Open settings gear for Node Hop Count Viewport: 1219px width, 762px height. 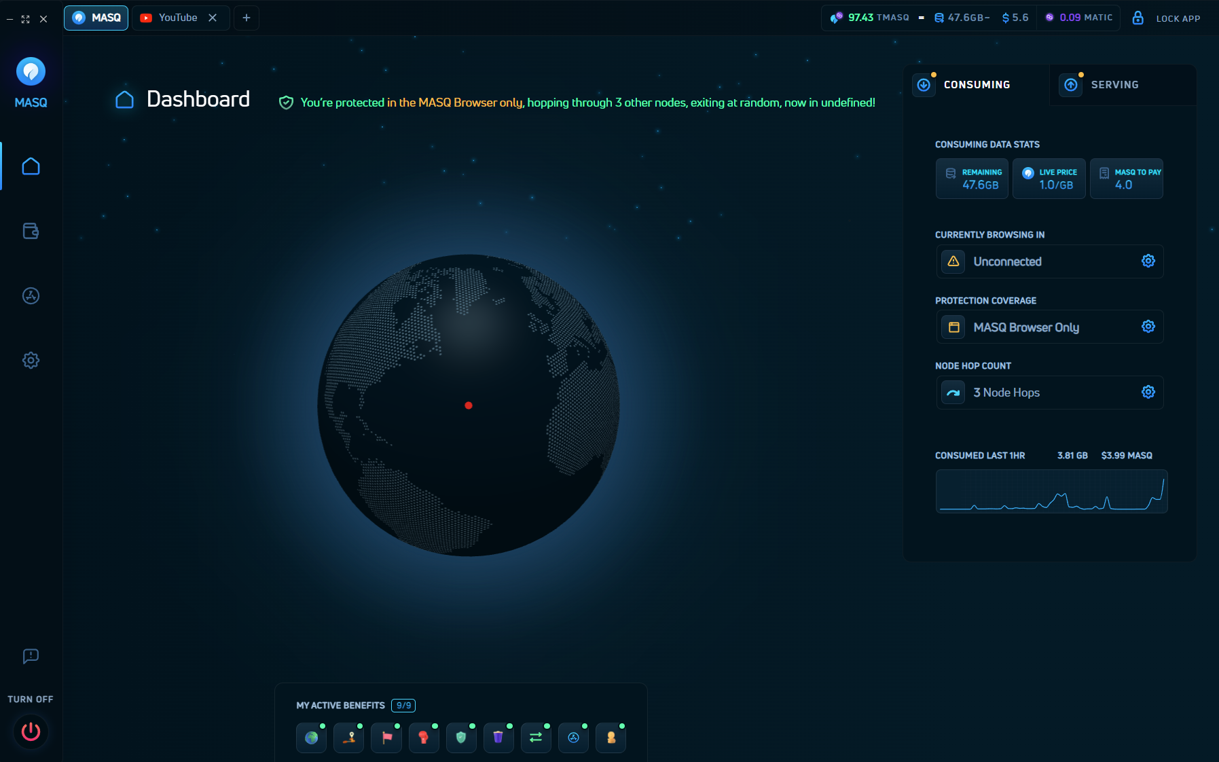click(x=1148, y=392)
